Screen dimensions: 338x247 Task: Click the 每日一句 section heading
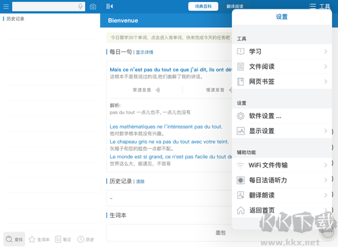(x=120, y=52)
